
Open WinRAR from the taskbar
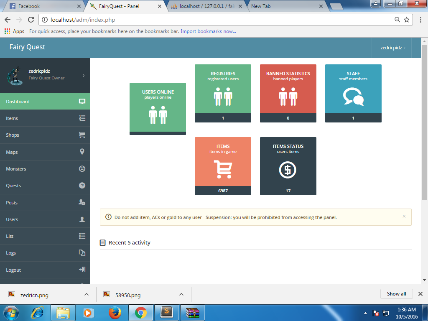click(193, 313)
